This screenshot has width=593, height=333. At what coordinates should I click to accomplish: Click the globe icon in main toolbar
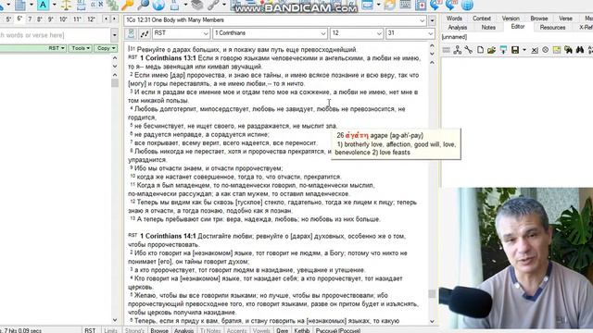158,5
